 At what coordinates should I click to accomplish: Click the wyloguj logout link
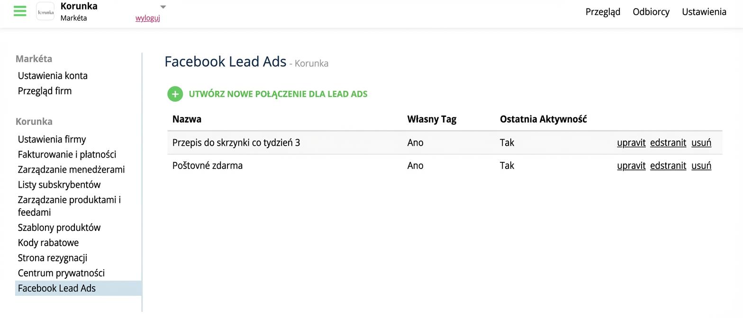[x=147, y=18]
